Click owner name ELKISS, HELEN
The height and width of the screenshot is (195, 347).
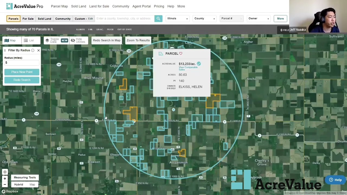(x=190, y=87)
